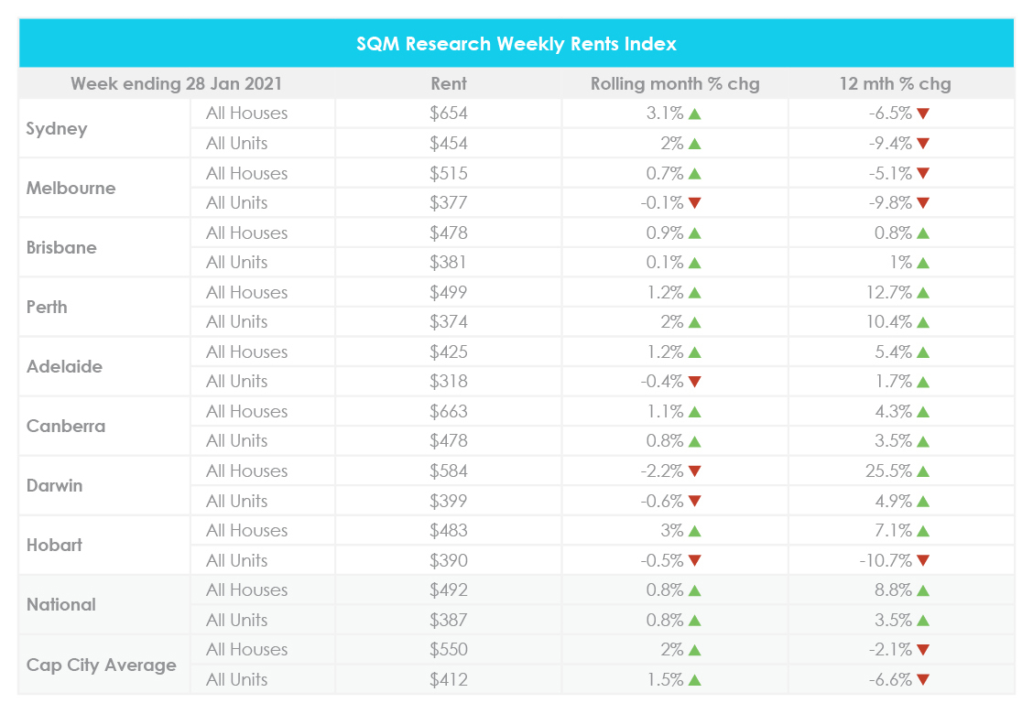Click the red down arrow beside -0.1%
This screenshot has height=714, width=1033.
pyautogui.click(x=694, y=203)
